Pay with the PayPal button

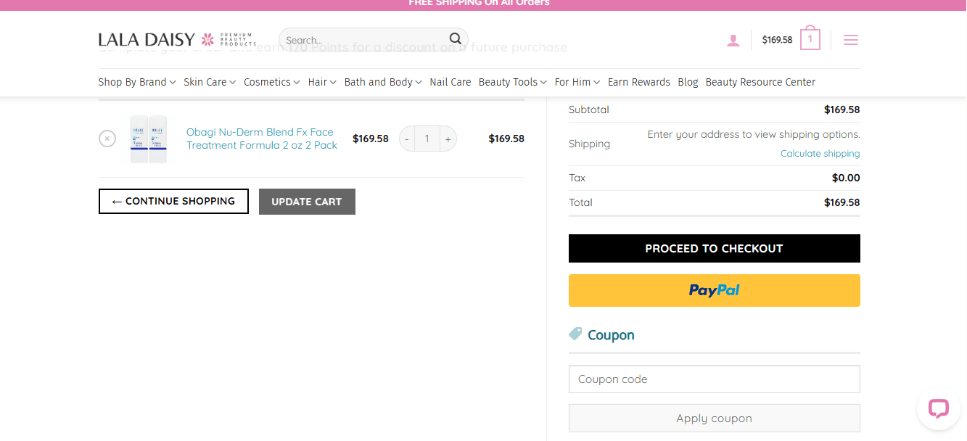point(715,290)
